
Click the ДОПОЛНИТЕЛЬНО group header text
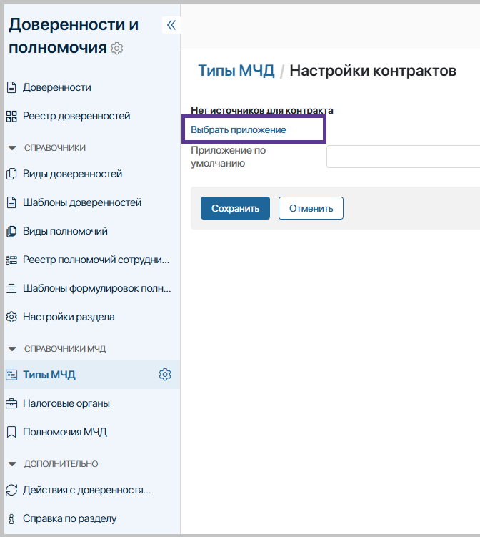coord(61,464)
